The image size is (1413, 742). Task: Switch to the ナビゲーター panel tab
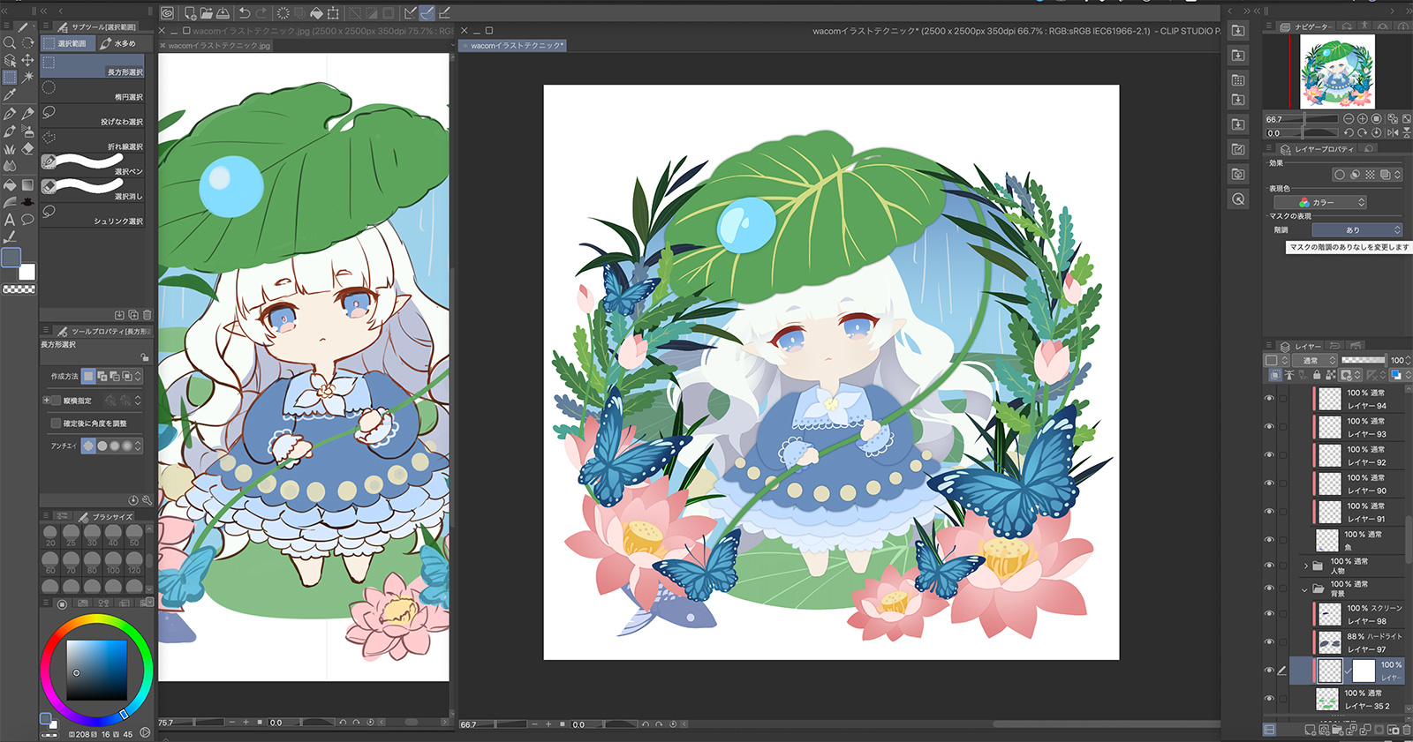click(x=1306, y=26)
